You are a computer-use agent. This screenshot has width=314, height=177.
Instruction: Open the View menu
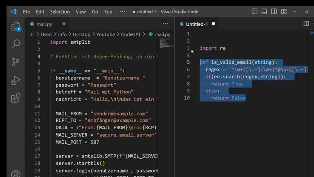(x=80, y=12)
